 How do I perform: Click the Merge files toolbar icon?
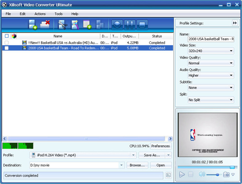click(x=100, y=25)
